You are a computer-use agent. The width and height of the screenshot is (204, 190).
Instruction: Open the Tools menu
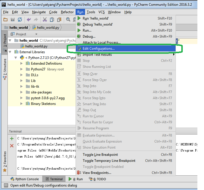coord(91,12)
